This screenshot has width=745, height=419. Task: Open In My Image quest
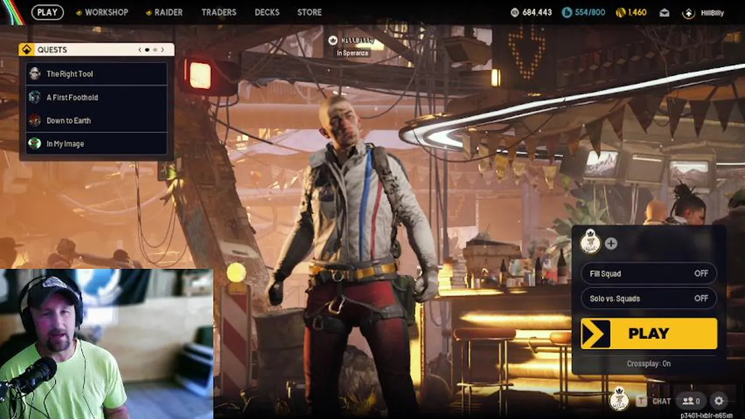pos(97,144)
